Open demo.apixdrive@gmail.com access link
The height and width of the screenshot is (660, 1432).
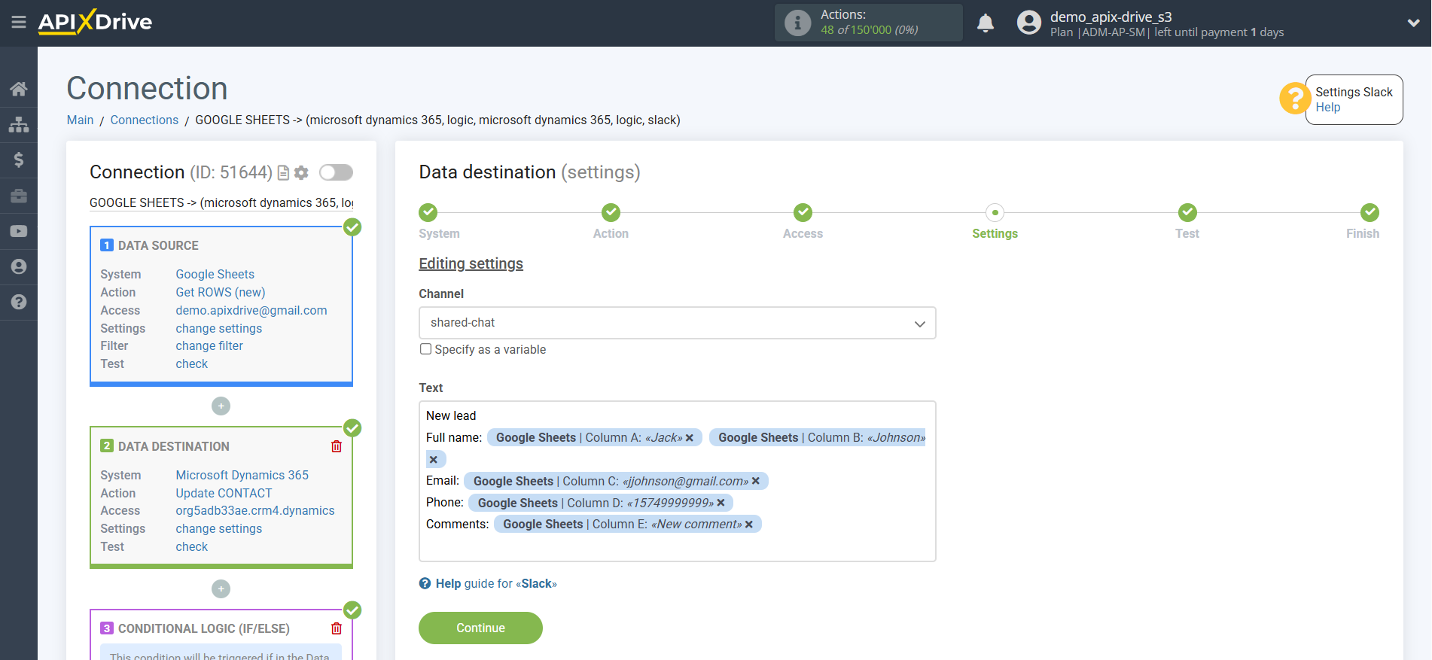click(251, 311)
